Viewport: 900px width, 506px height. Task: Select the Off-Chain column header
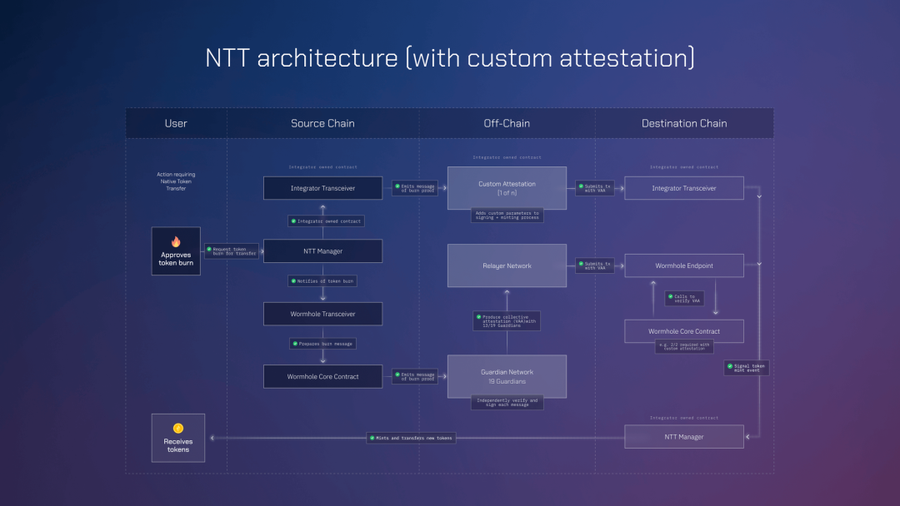point(507,122)
